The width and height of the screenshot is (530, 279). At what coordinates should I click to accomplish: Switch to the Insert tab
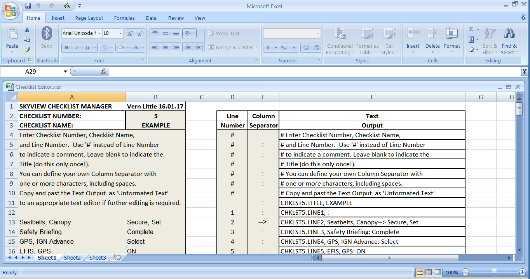[58, 18]
